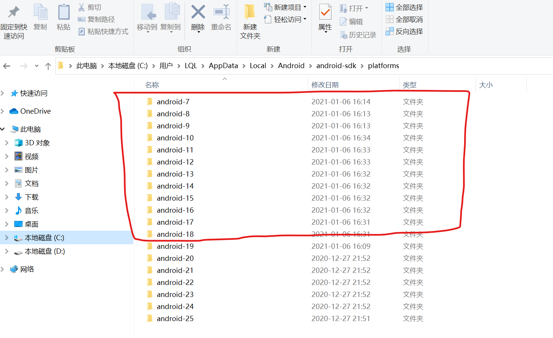This screenshot has width=553, height=338.
Task: Click the Paste clipboard icon
Action: (64, 12)
